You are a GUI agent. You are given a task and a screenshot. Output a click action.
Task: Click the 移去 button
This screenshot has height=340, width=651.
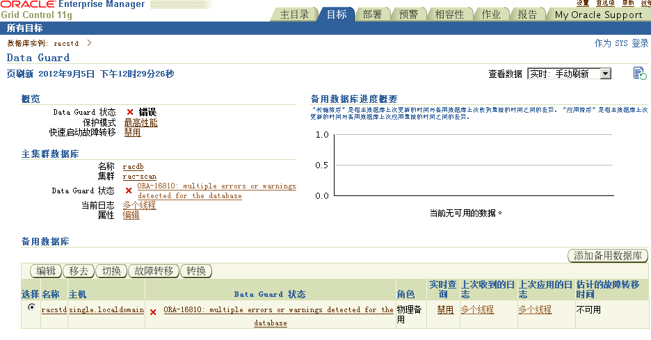click(79, 271)
